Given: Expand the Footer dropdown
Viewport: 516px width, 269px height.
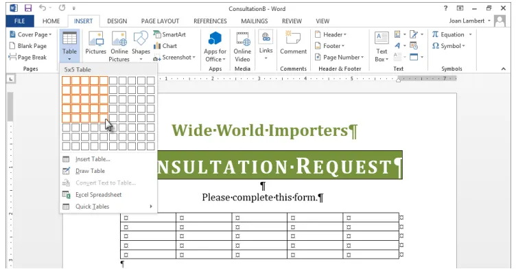Looking at the screenshot, I should click(330, 46).
